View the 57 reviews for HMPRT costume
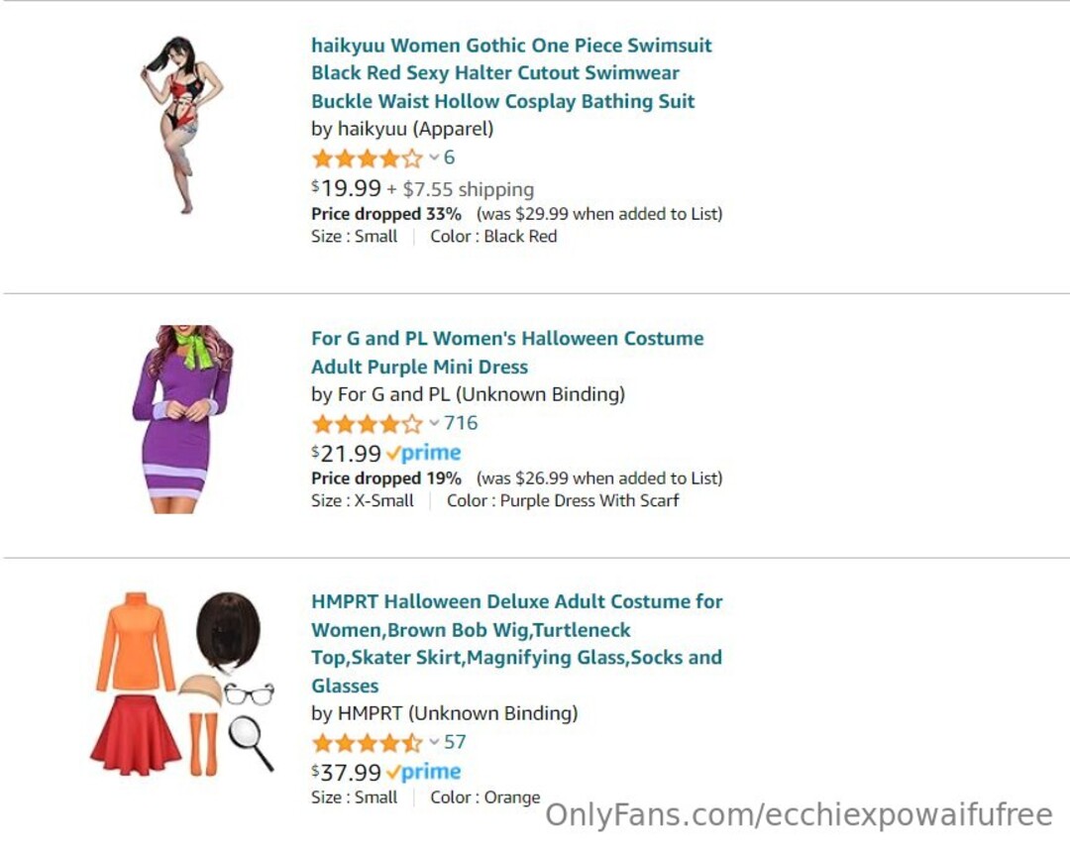 (x=455, y=743)
